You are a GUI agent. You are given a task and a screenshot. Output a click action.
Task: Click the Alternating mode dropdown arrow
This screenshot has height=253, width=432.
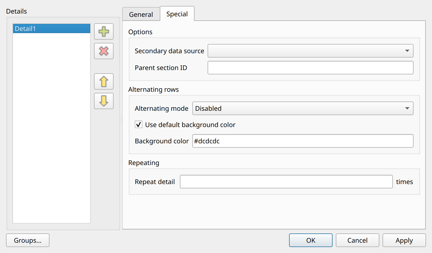point(407,108)
